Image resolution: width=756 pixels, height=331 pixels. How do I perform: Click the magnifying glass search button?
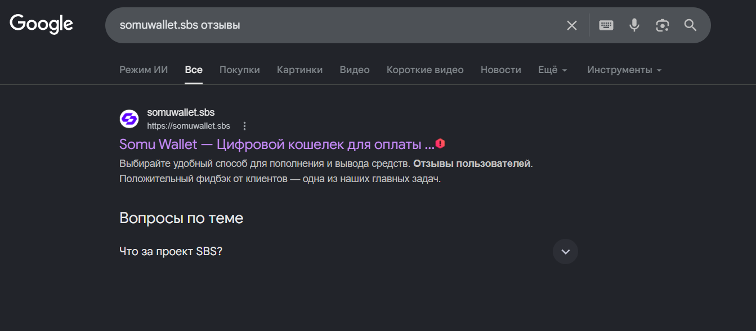point(690,25)
